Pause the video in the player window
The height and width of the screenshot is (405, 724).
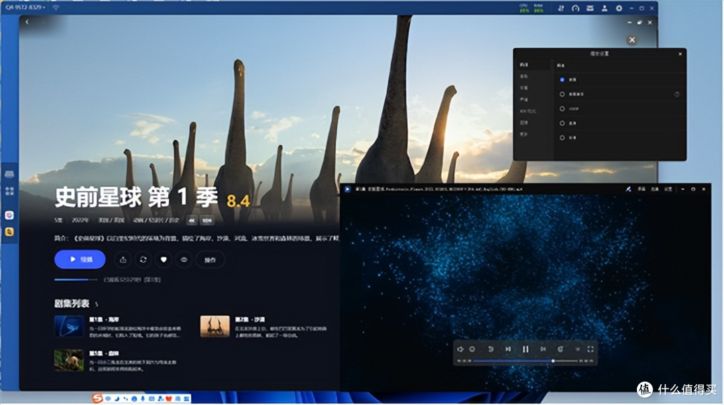point(525,349)
